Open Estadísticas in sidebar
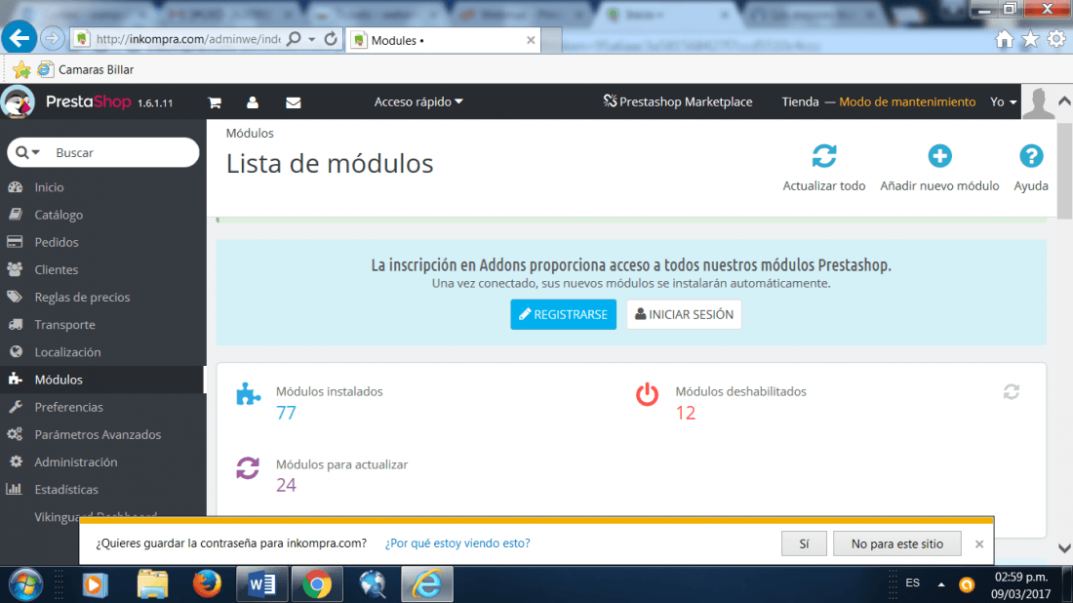This screenshot has width=1073, height=603. (x=66, y=490)
